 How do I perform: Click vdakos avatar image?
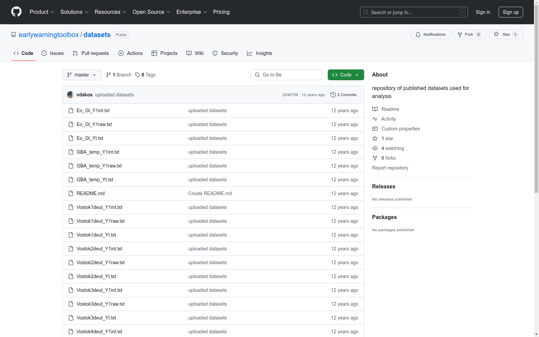point(70,95)
